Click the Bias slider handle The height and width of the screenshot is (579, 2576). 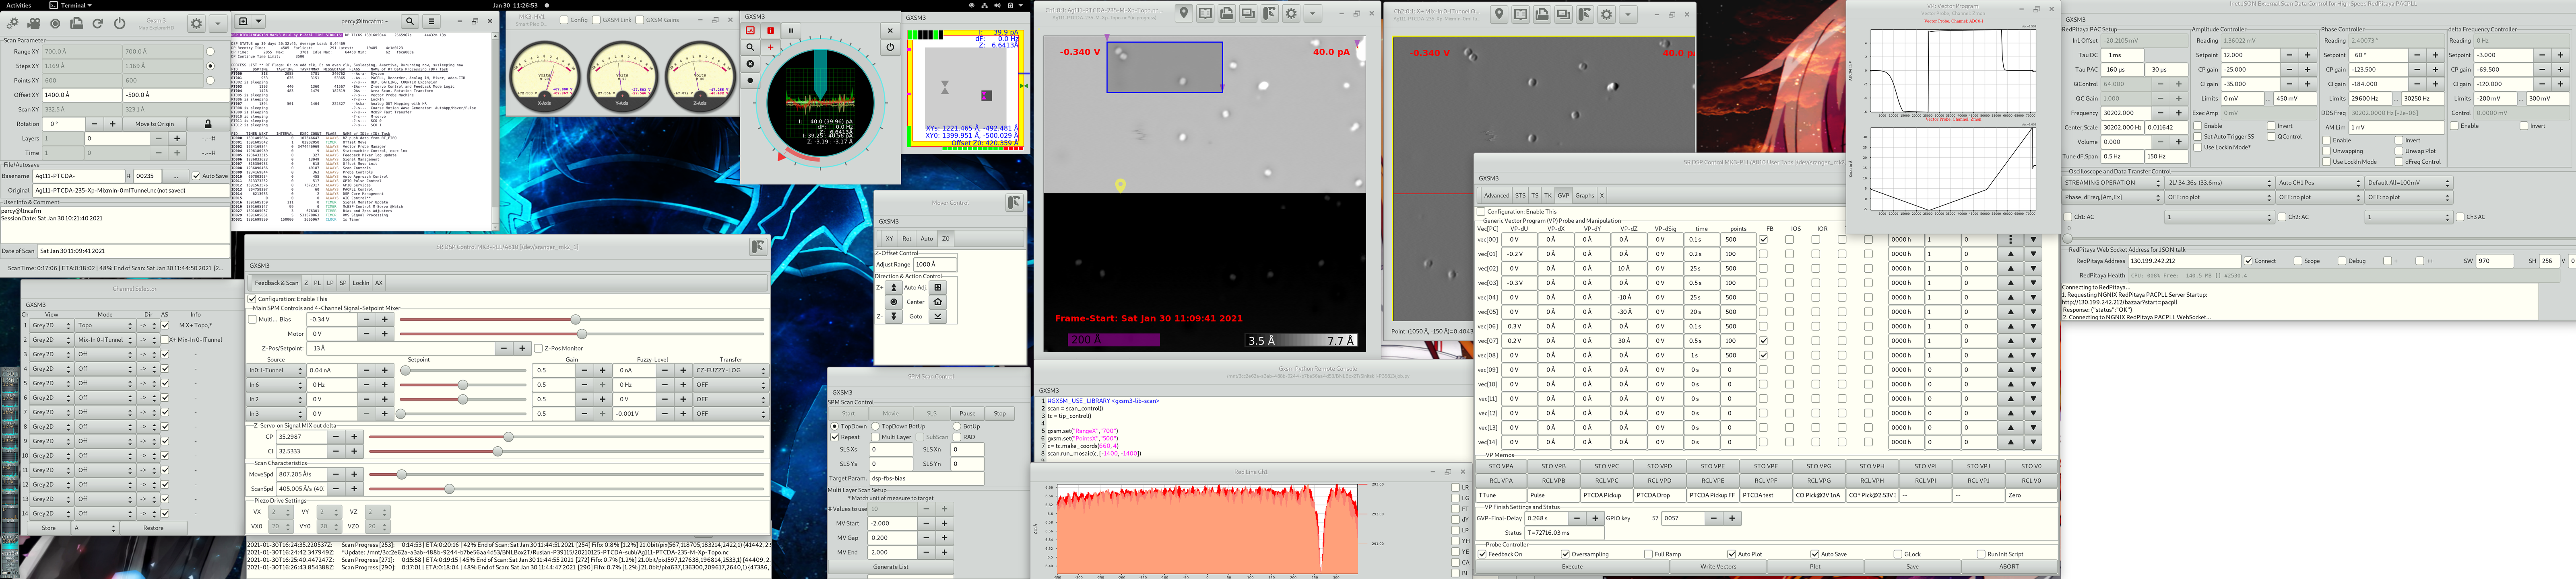(576, 319)
